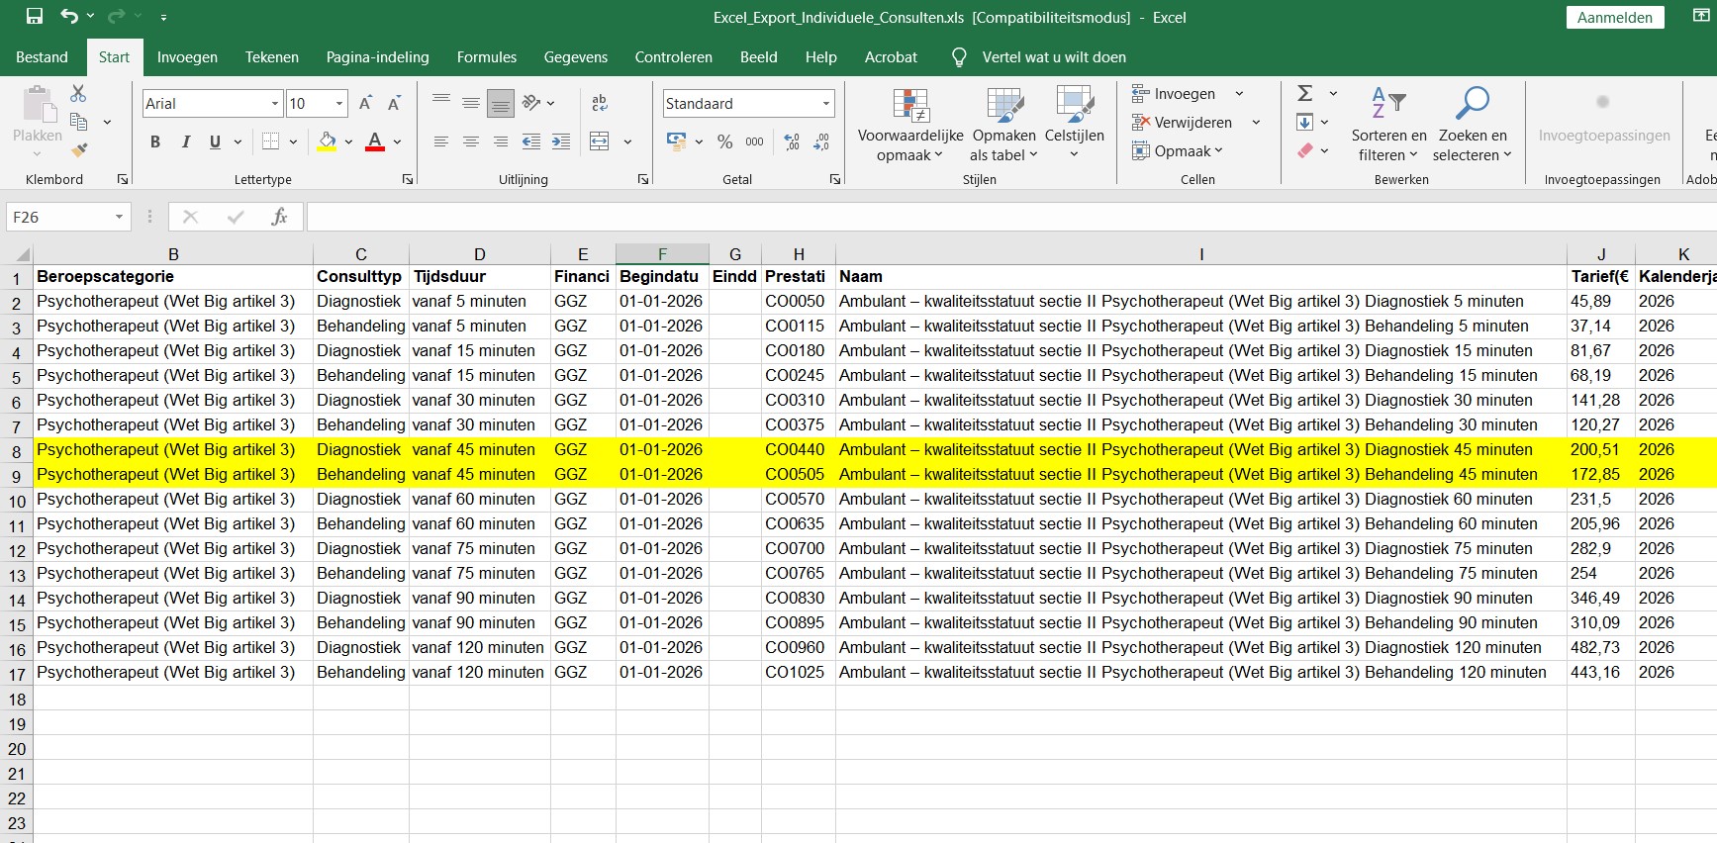This screenshot has height=843, width=1717.
Task: Toggle bold formatting
Action: tap(155, 141)
